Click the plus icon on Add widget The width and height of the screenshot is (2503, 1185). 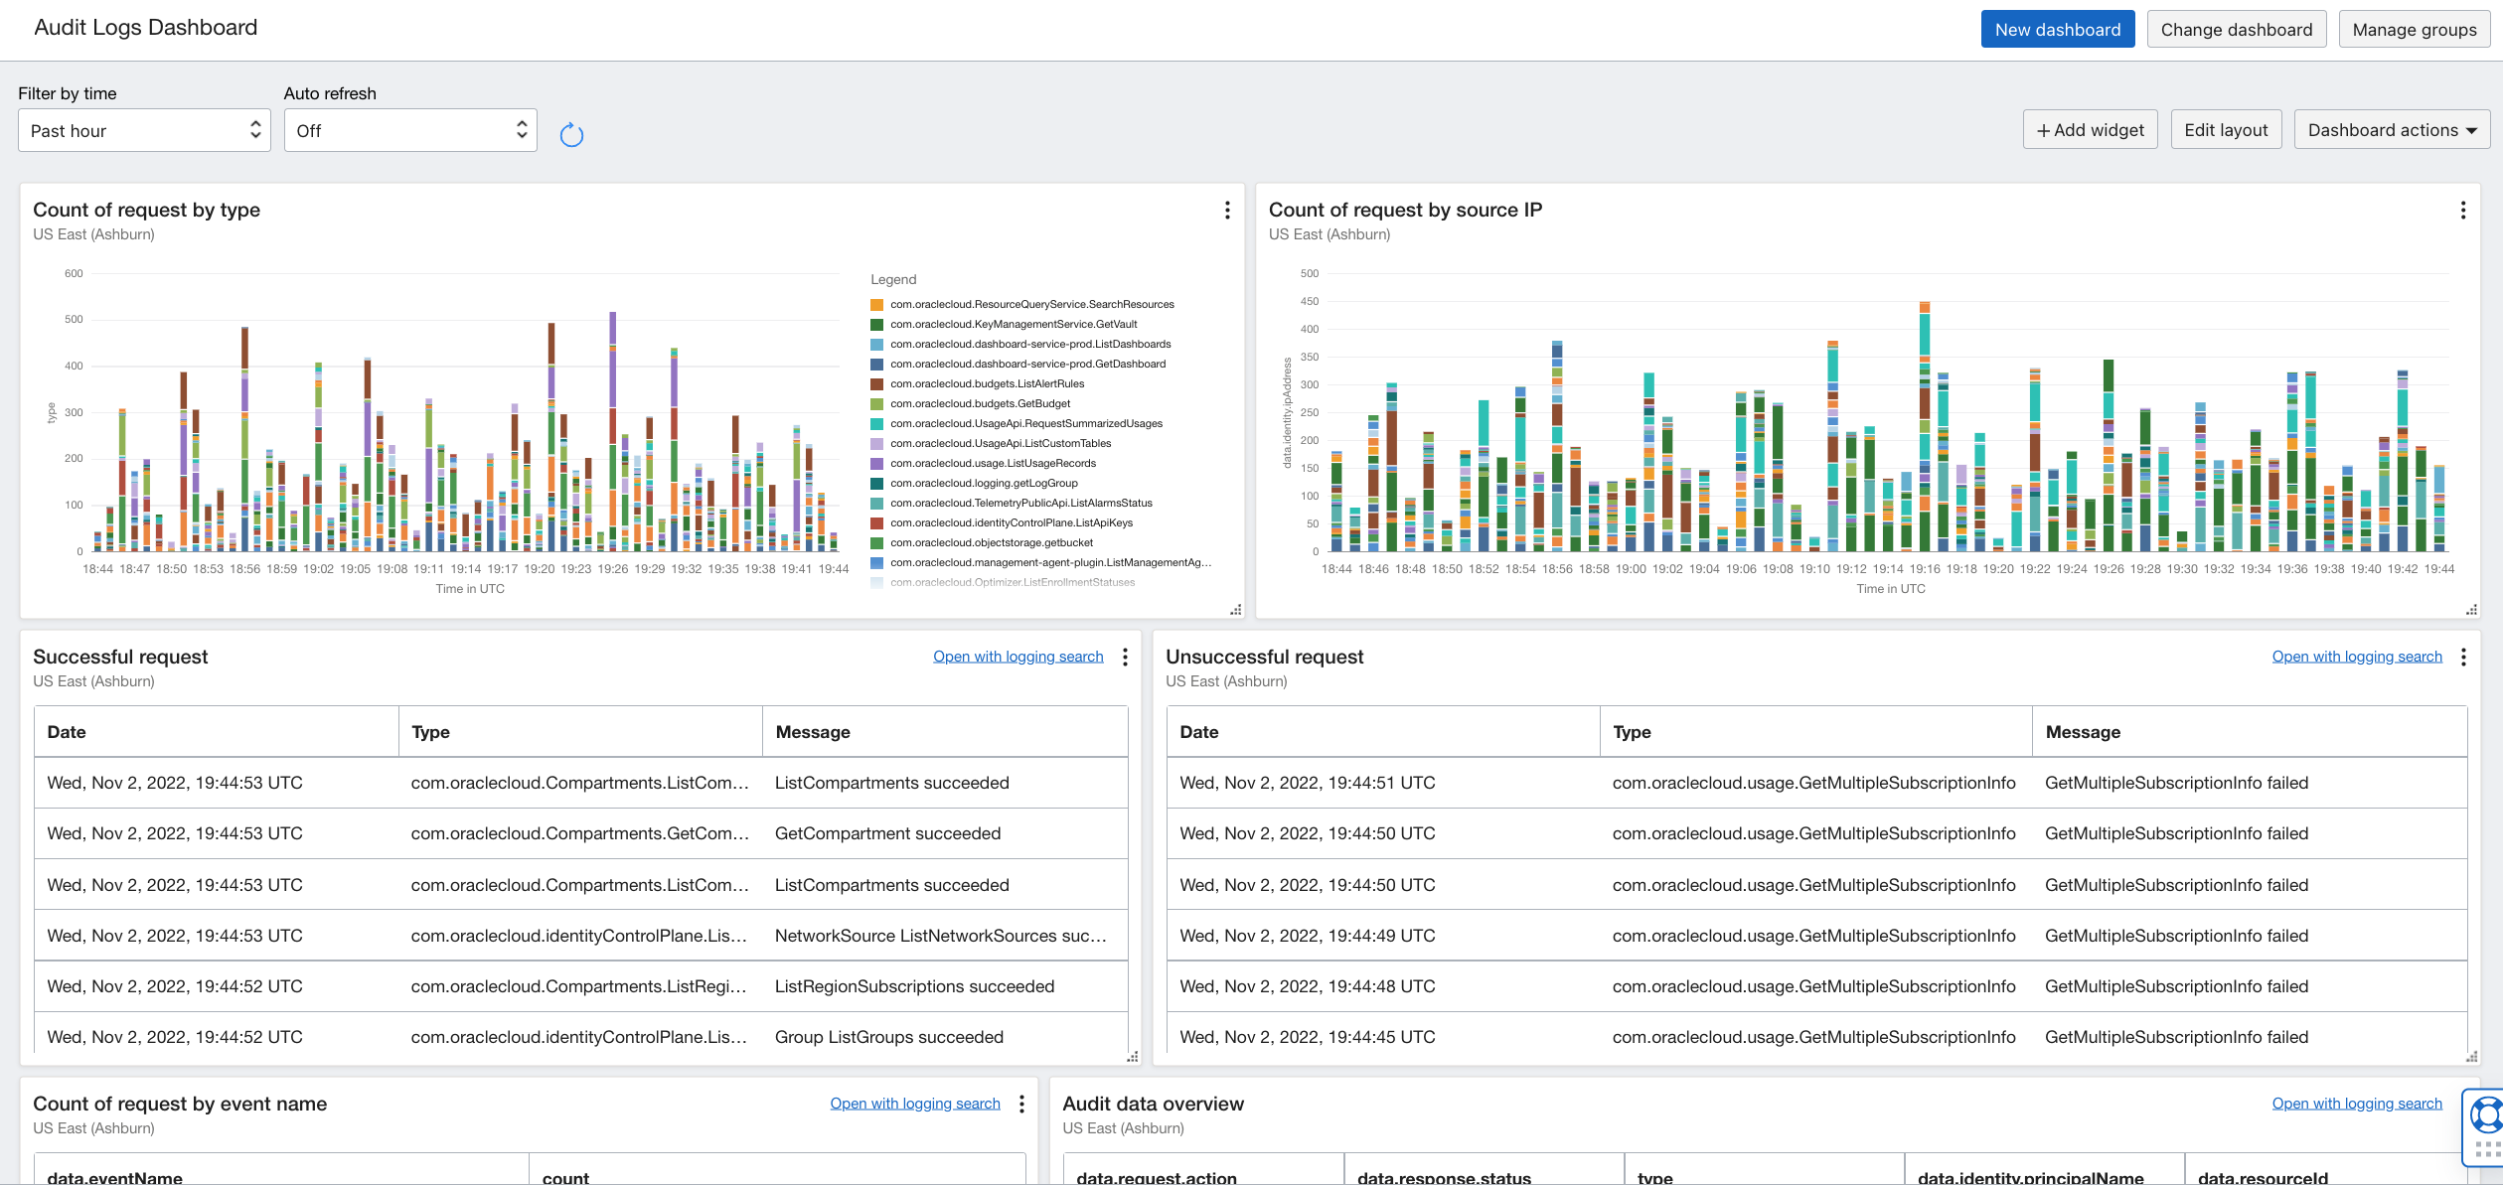[x=2042, y=130]
